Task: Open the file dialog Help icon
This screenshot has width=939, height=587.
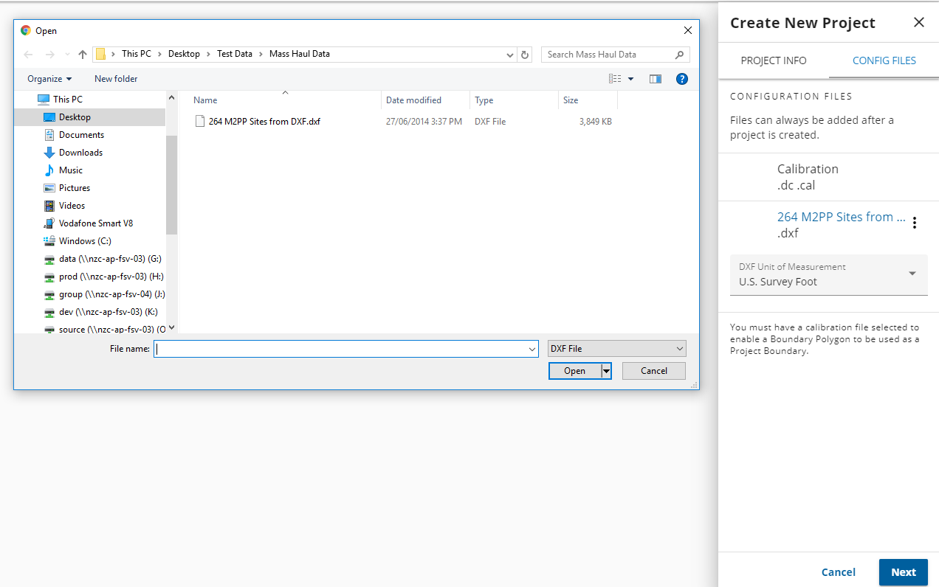Action: click(682, 79)
